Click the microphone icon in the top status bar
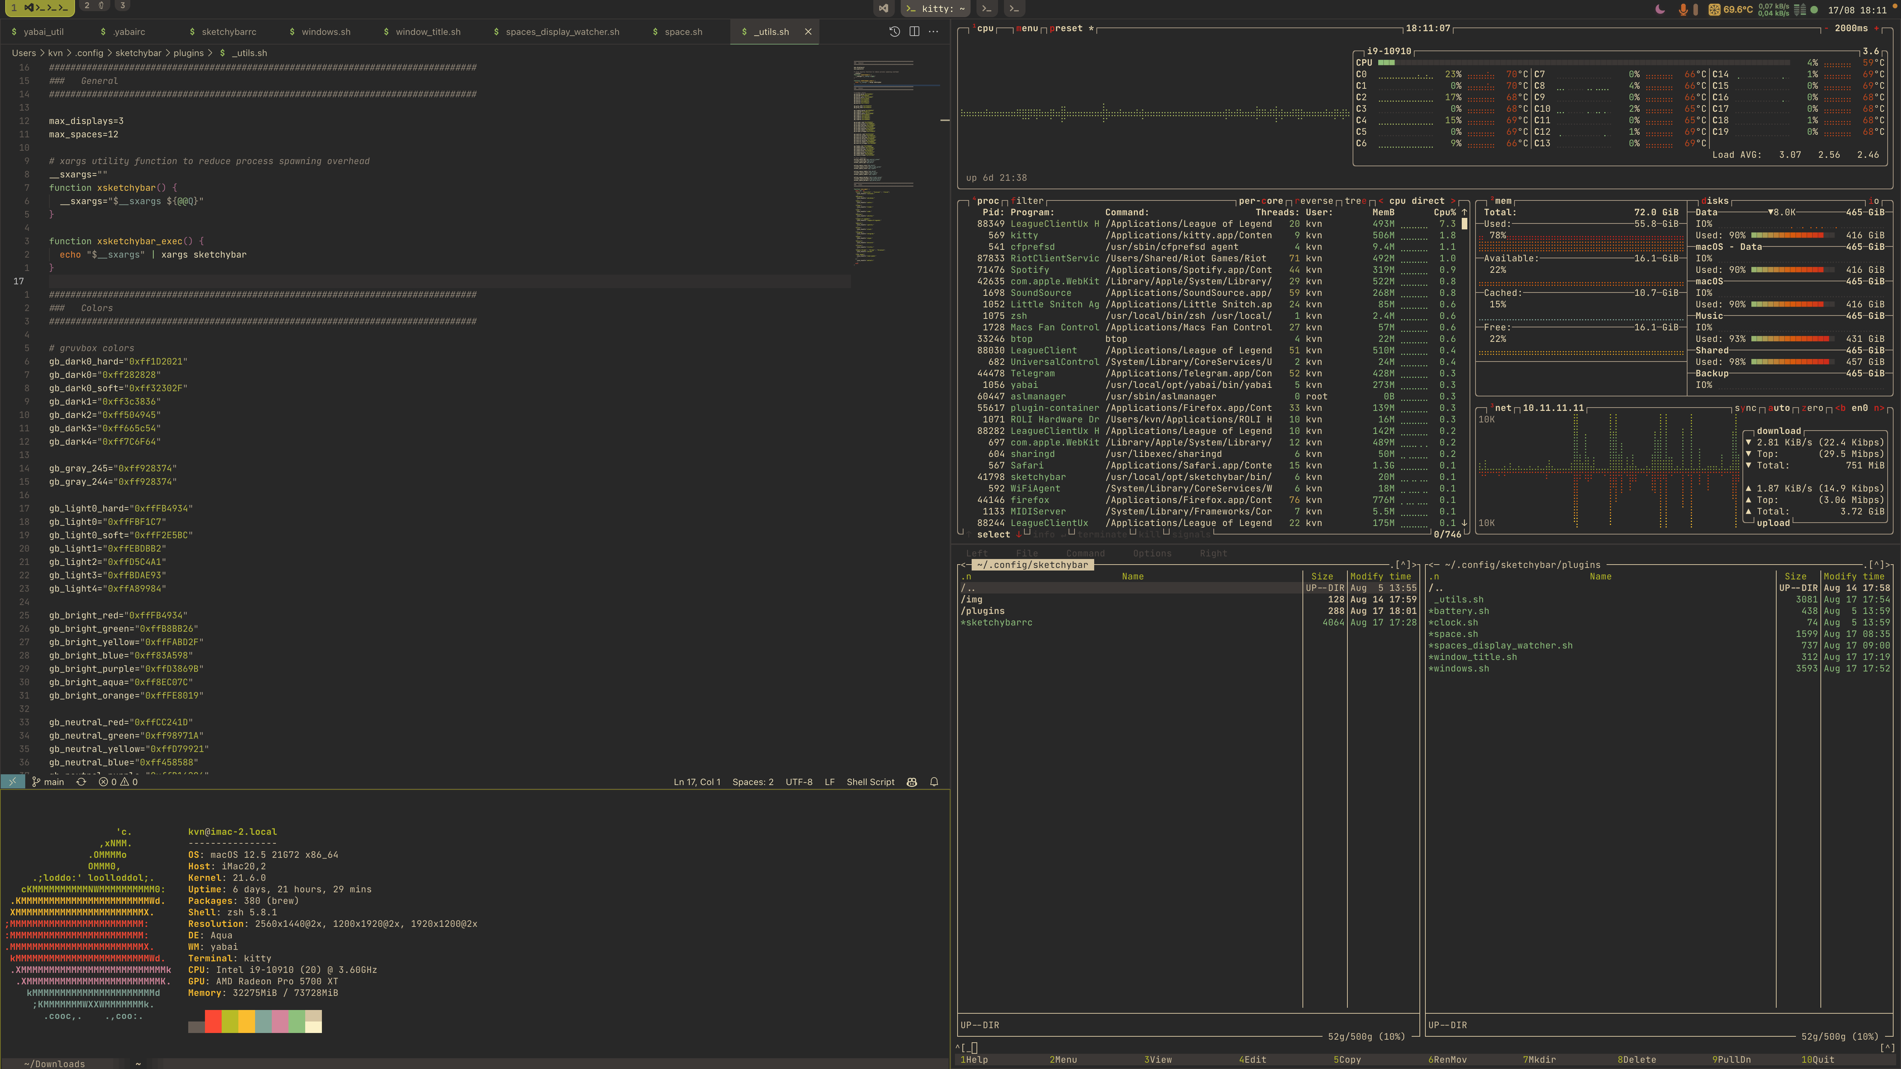 coord(1684,9)
